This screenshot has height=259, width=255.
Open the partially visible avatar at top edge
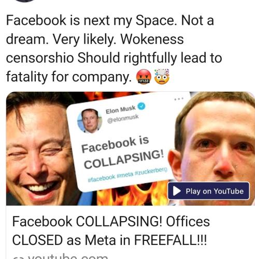click(24, 1)
